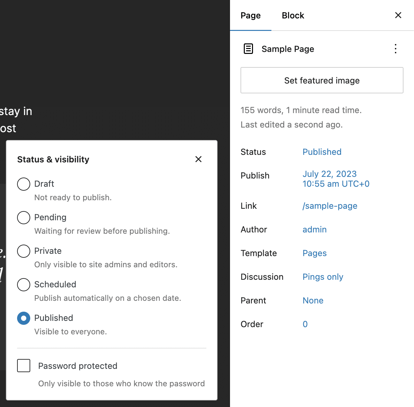
Task: Open the Pages template selector
Action: coord(314,253)
